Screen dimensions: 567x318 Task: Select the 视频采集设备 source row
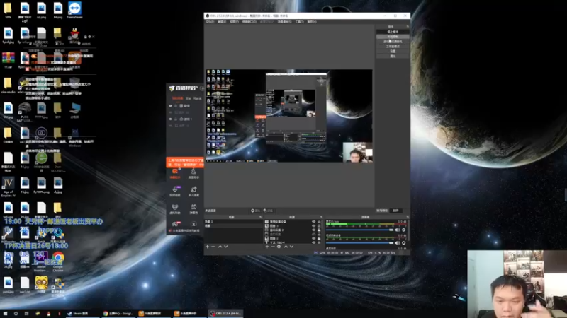(293, 221)
